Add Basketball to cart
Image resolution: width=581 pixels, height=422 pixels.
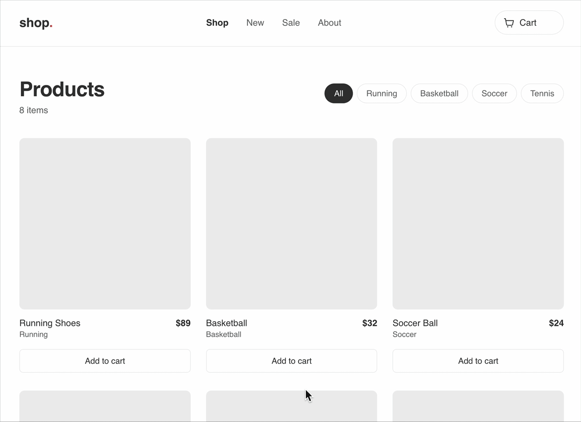point(291,361)
